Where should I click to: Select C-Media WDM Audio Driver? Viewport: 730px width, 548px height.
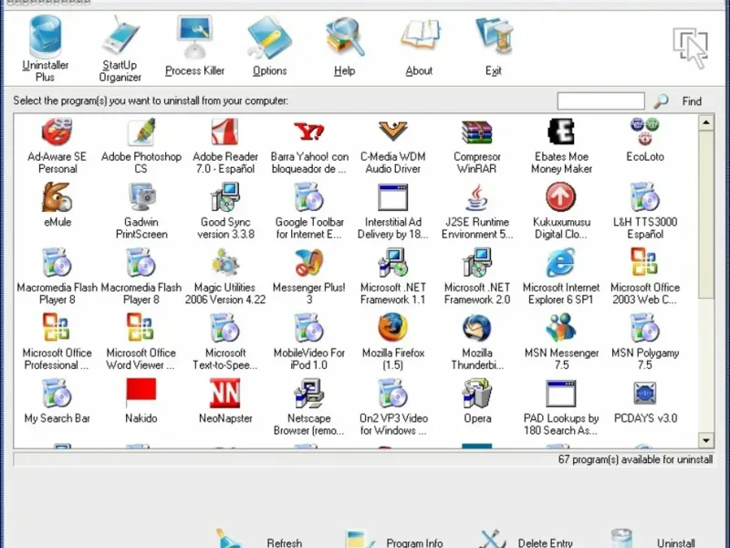393,146
